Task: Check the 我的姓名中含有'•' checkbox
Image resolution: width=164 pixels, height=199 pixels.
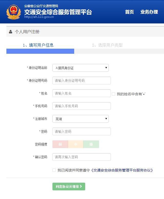Action: click(113, 94)
